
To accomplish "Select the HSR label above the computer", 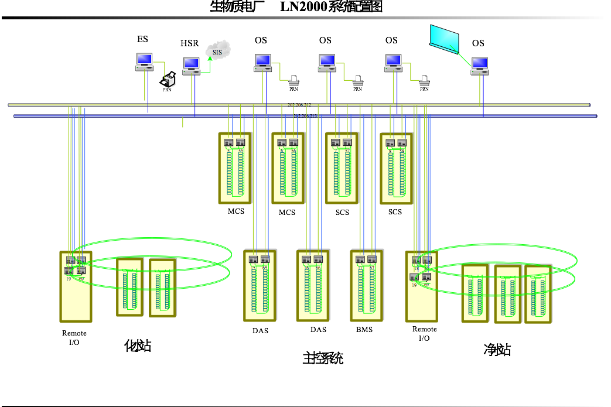I will coord(189,43).
